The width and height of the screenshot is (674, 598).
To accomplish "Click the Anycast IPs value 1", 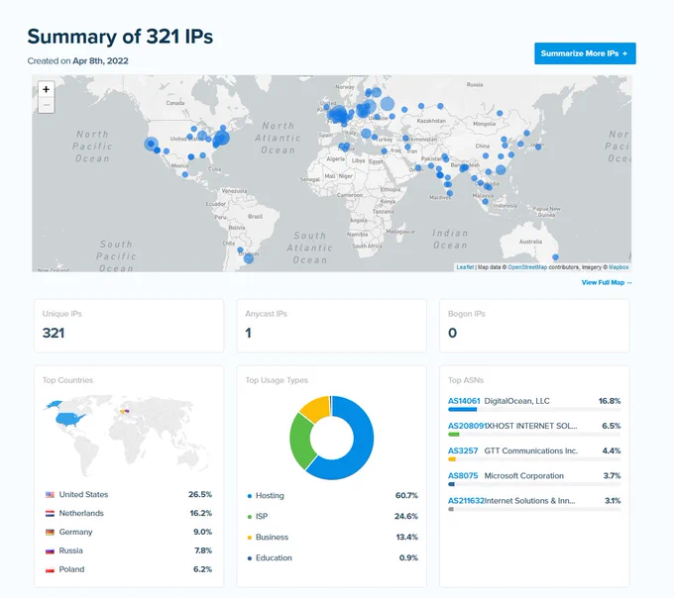I will click(248, 333).
